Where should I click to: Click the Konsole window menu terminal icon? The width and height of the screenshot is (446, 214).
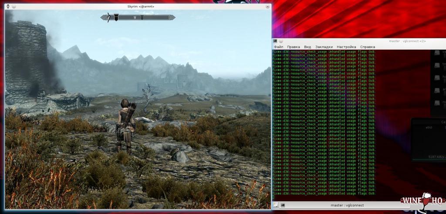(275, 41)
